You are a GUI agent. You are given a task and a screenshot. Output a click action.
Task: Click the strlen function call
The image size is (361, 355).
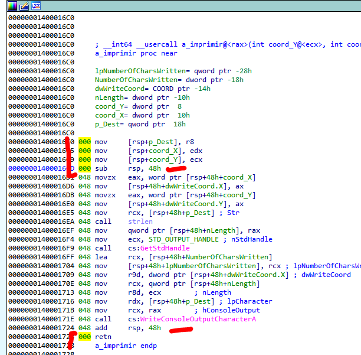tap(140, 222)
